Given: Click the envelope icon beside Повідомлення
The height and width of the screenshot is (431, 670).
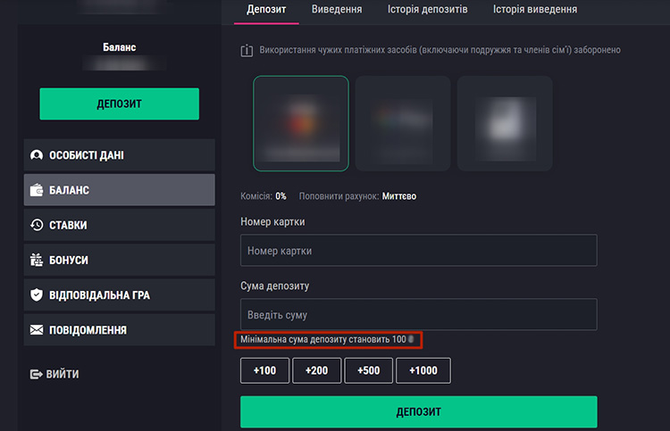Looking at the screenshot, I should click(x=37, y=330).
